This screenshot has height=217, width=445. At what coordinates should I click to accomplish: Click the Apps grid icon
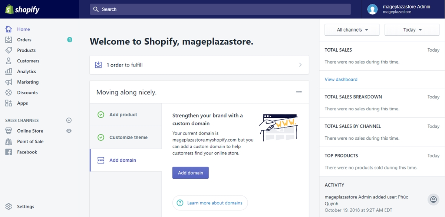click(x=9, y=103)
